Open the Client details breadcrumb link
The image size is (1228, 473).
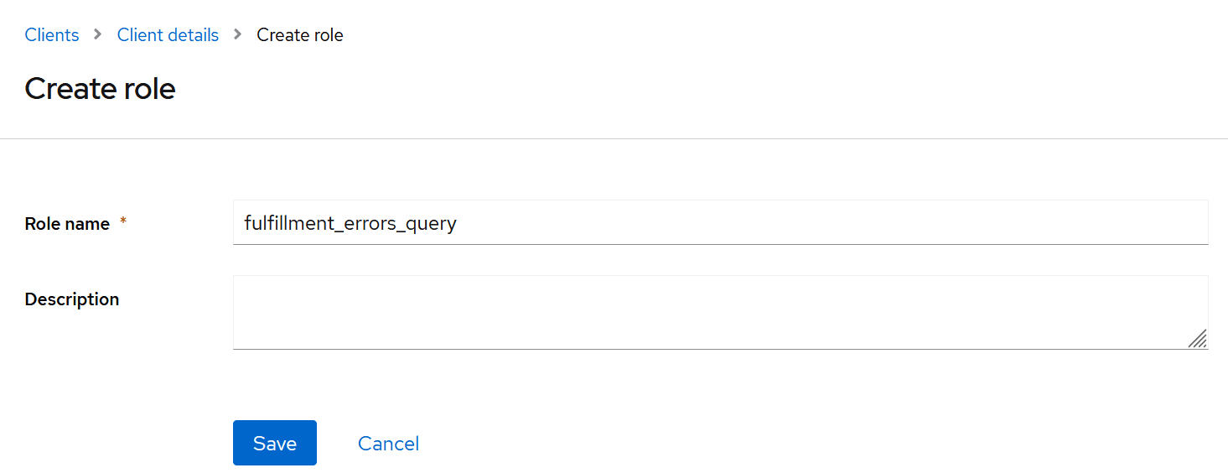coord(168,35)
